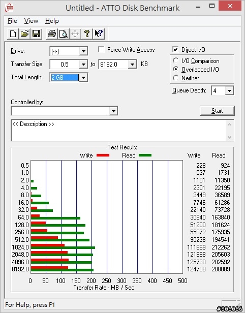Image resolution: width=245 pixels, height=313 pixels.
Task: Maximize the ATTO Disk Benchmark window
Action: coord(212,6)
